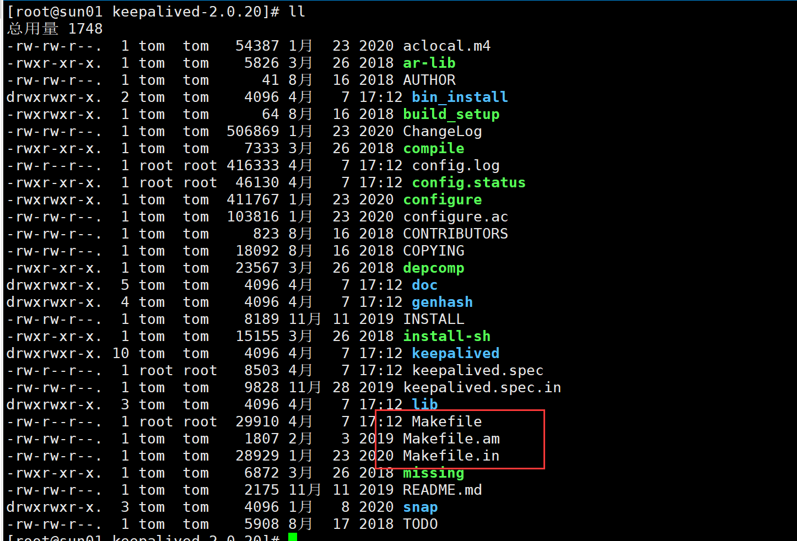The height and width of the screenshot is (541, 797).
Task: Select the INSTALL file name
Action: [434, 319]
